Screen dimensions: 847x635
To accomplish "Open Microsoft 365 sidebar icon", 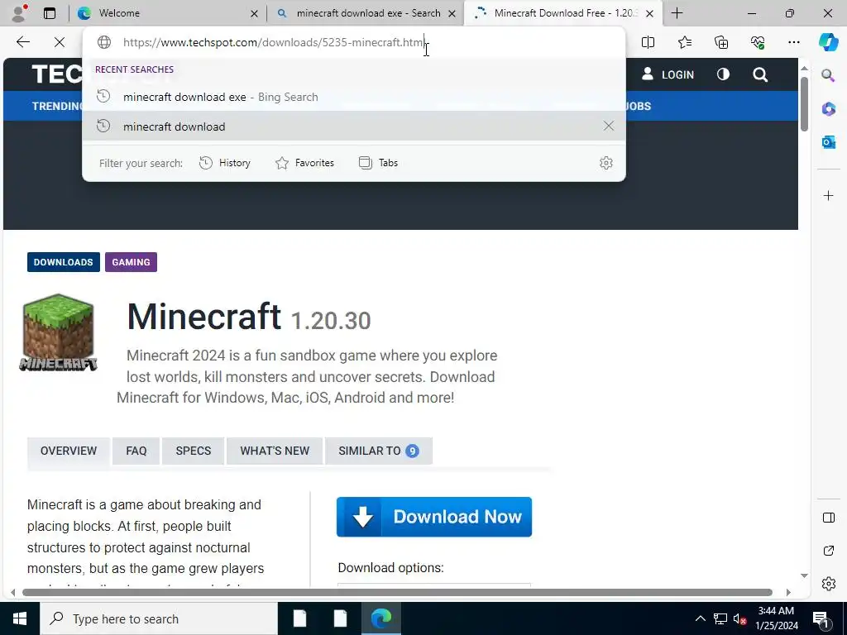I will pyautogui.click(x=828, y=108).
